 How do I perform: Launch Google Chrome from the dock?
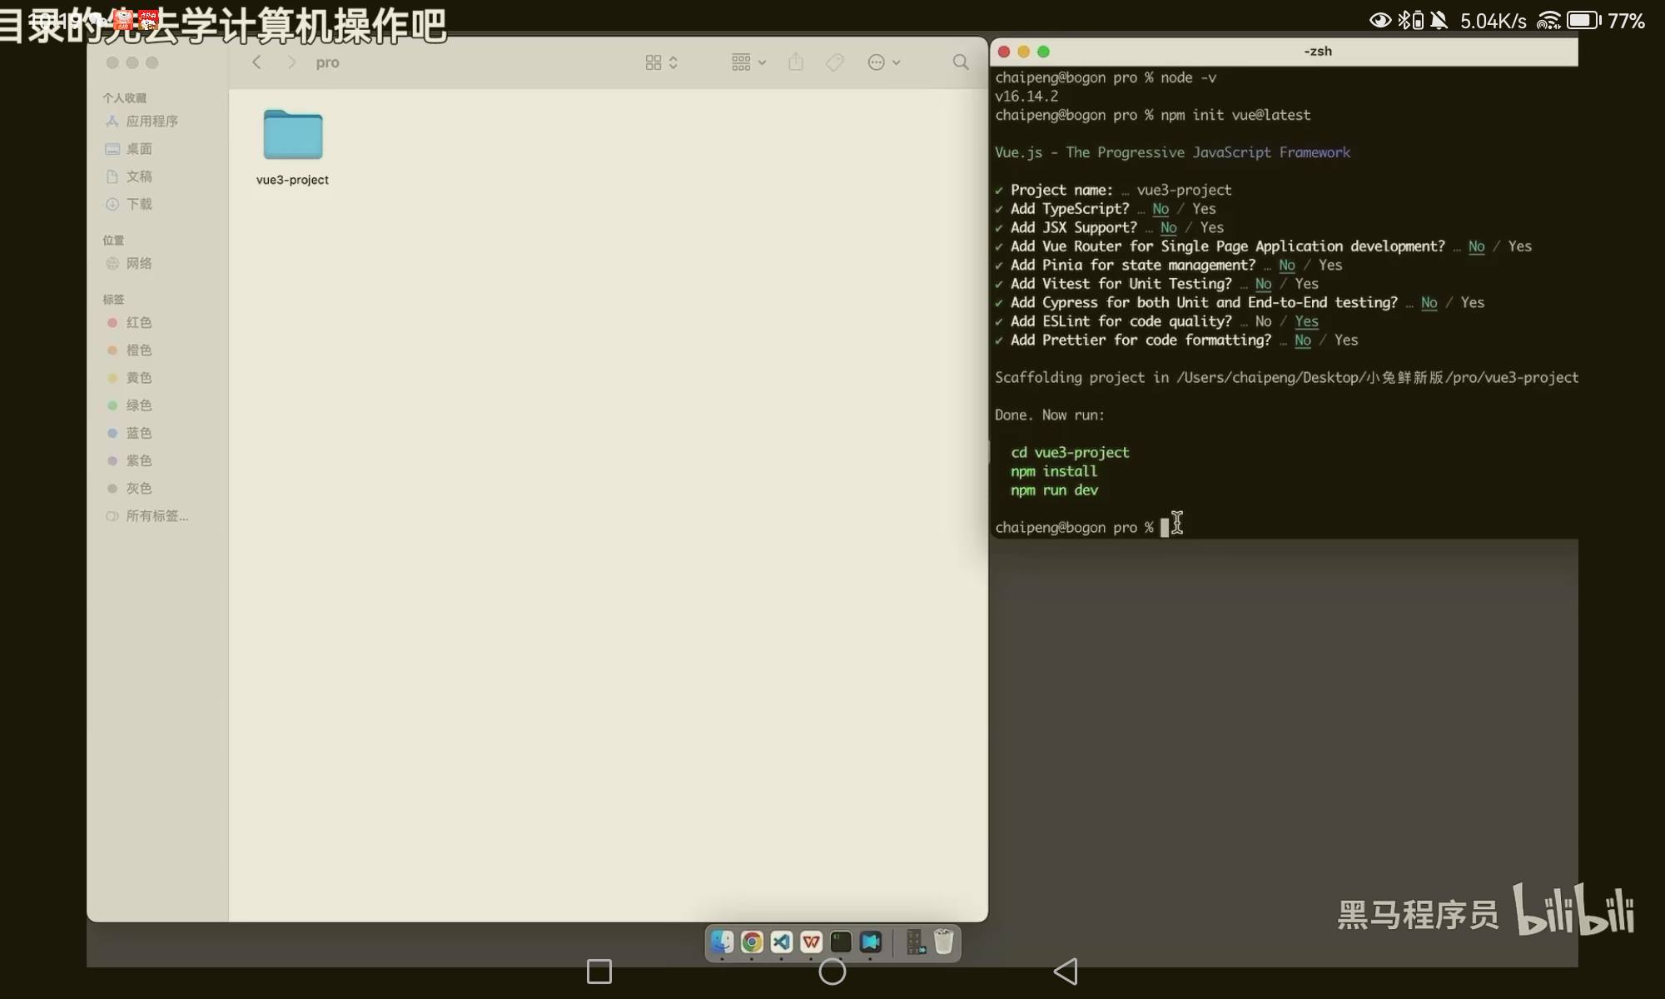pos(752,942)
